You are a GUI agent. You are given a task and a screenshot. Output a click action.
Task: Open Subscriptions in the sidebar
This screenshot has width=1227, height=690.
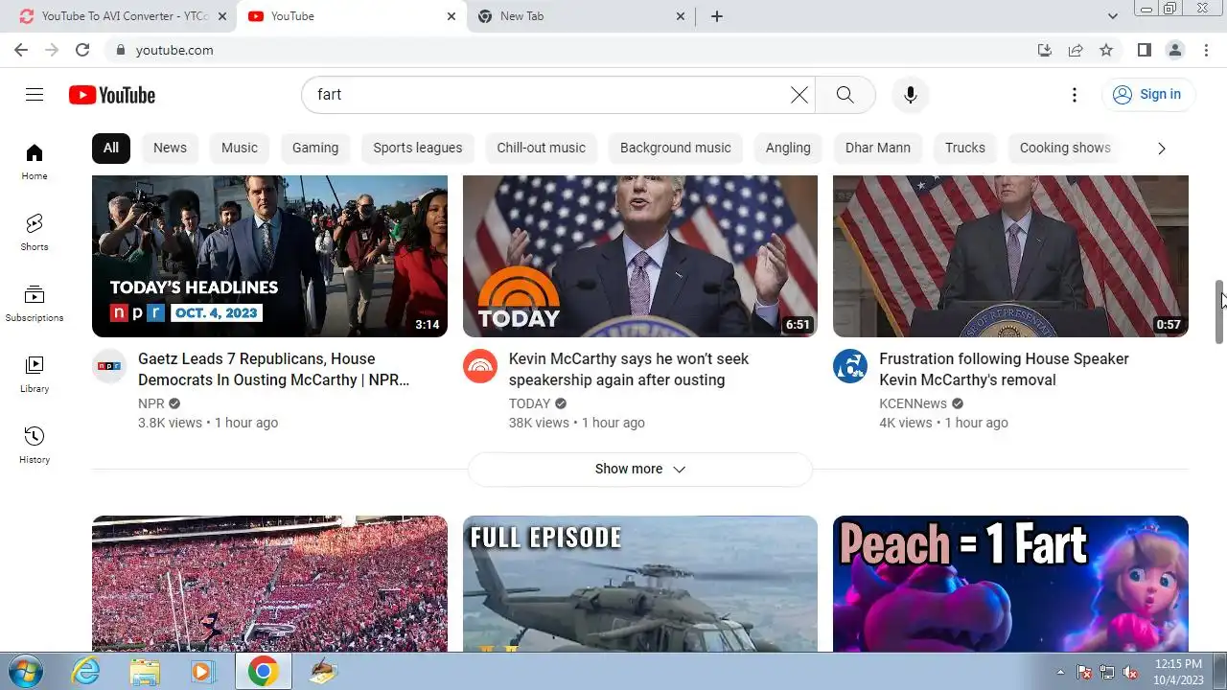pos(35,304)
